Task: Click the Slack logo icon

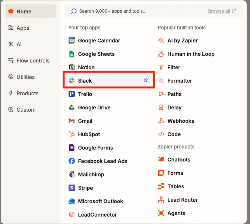Action: coord(72,80)
